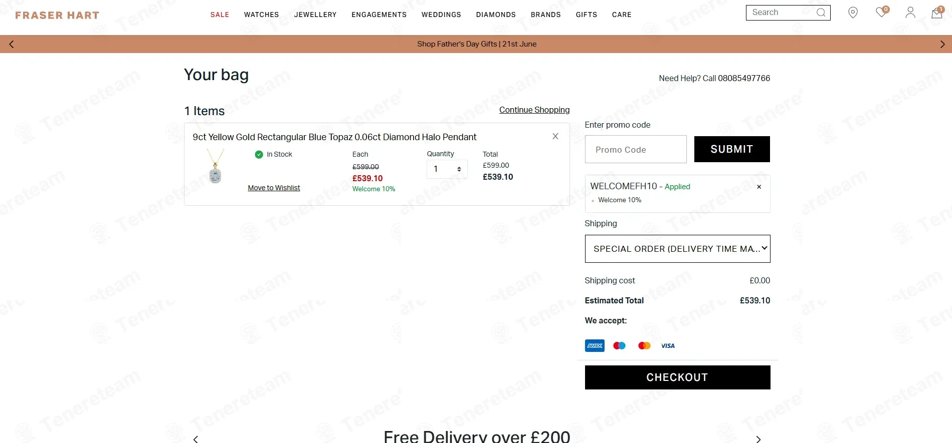Screen dimensions: 952x443
Task: Remove the WELCOMEFH10 promo code
Action: [x=759, y=187]
